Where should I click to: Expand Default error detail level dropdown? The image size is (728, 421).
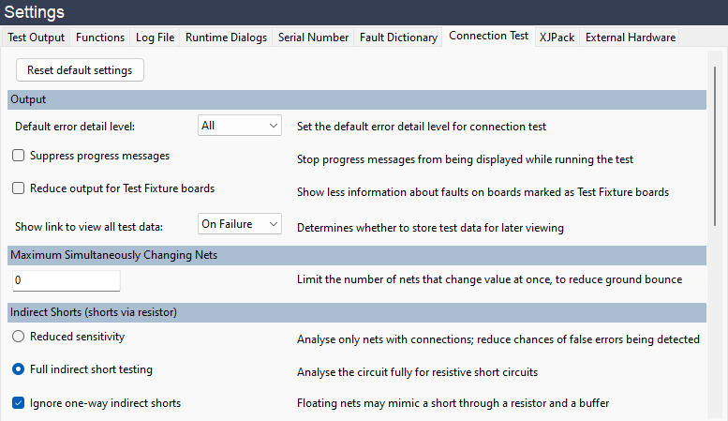point(240,126)
